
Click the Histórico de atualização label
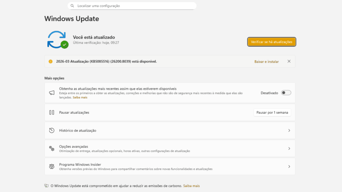pyautogui.click(x=77, y=131)
